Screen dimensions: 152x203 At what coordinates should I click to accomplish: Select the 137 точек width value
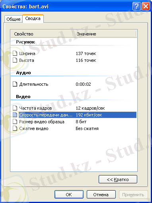pos(86,53)
